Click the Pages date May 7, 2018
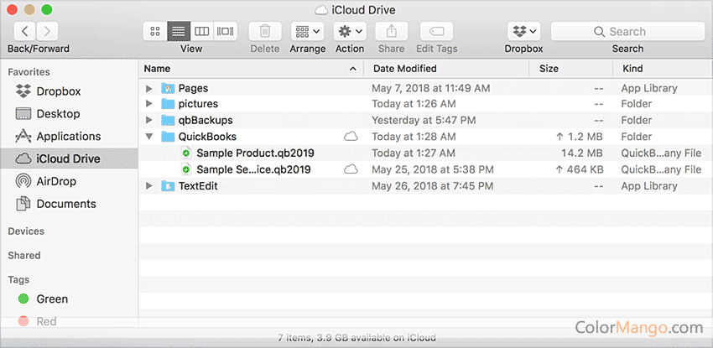The width and height of the screenshot is (713, 348). 430,88
